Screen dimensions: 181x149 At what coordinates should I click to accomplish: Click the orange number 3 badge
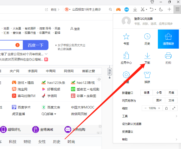coord(18,45)
